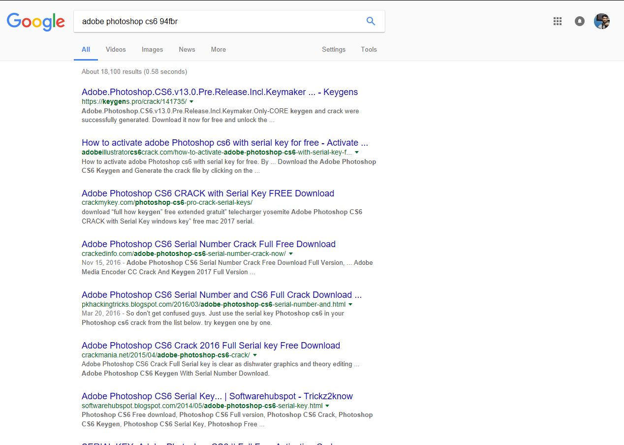Open the Softwarehubspot Trickz2know result

[x=217, y=396]
